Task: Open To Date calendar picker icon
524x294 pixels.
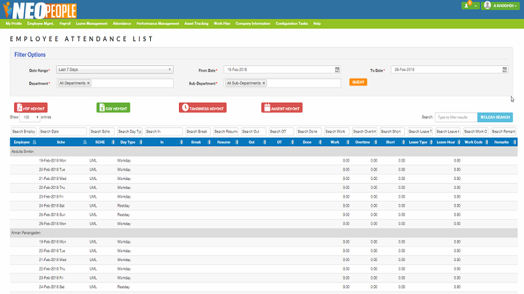Action: pos(505,69)
